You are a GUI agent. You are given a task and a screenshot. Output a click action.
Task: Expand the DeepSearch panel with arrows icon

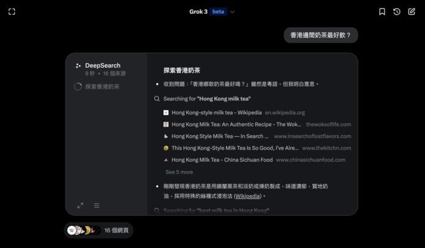pos(80,205)
